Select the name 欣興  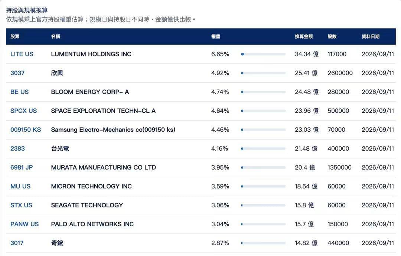click(x=57, y=73)
